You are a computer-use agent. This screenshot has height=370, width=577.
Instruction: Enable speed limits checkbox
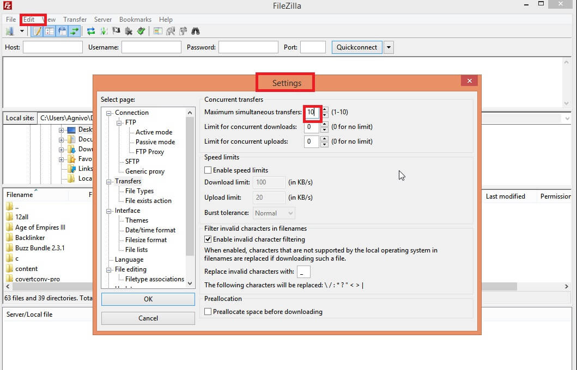pos(208,170)
